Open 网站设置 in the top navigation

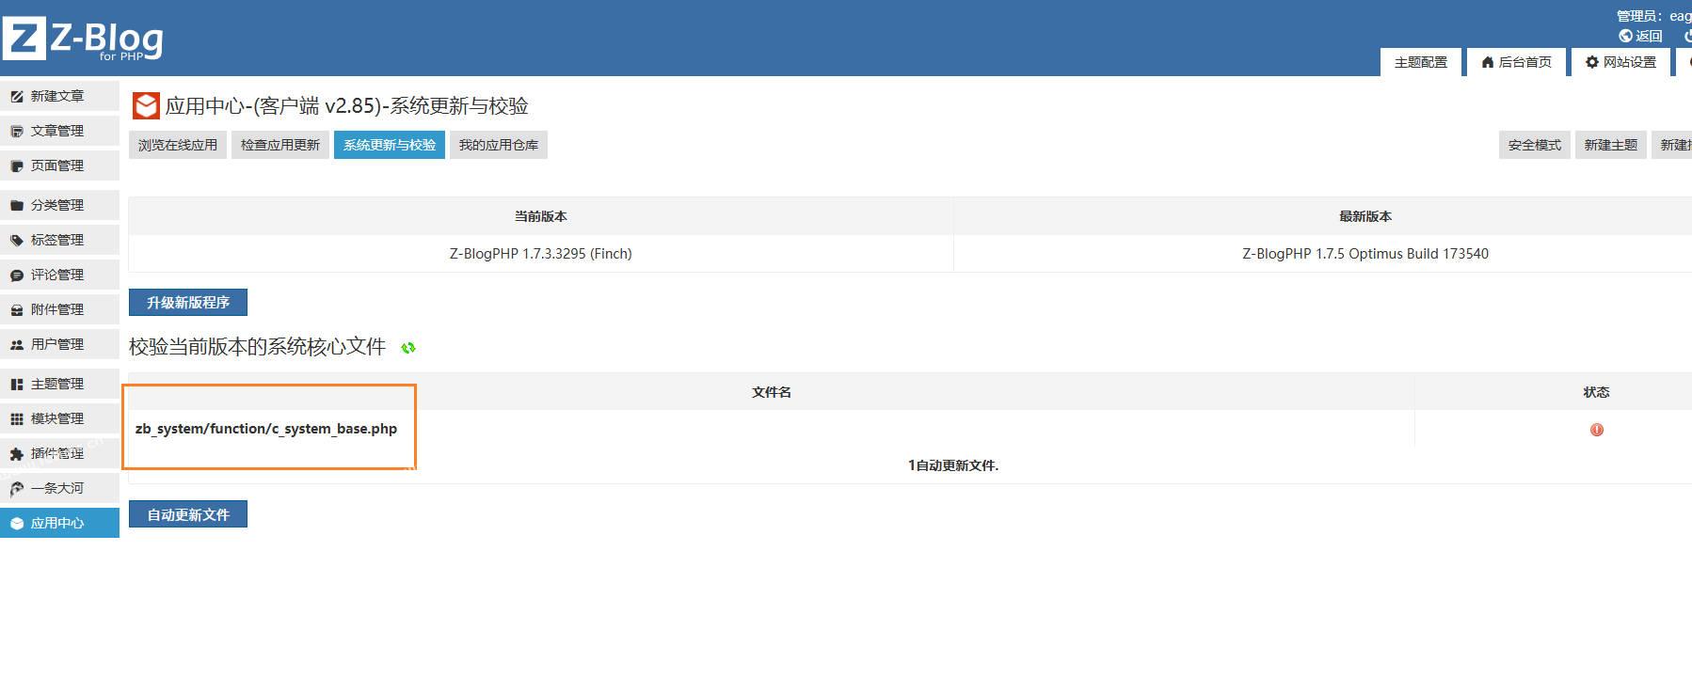[1620, 62]
